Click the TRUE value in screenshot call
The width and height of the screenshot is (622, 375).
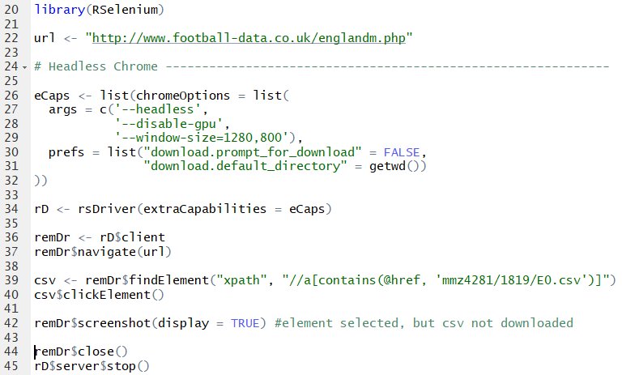click(245, 323)
